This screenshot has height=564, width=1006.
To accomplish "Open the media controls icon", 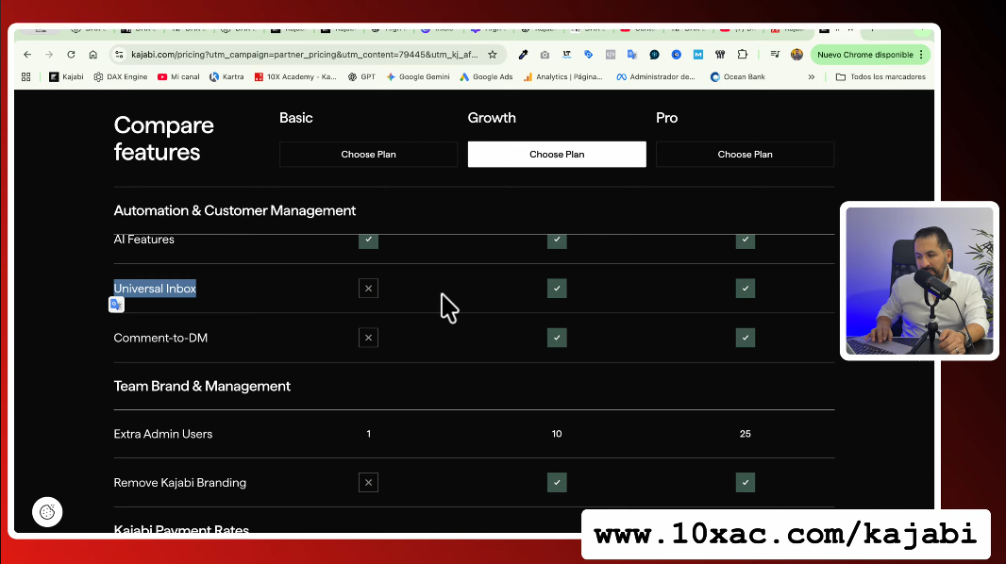I will (775, 55).
